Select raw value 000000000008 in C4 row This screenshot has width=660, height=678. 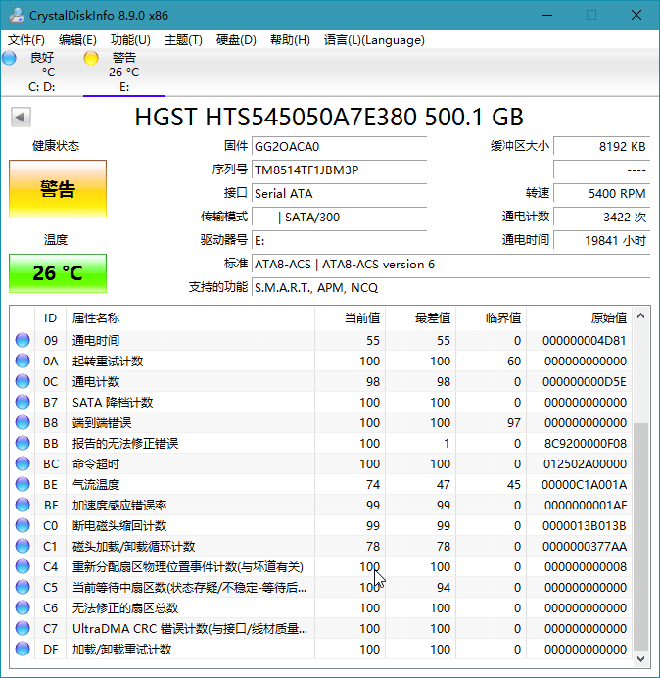click(x=586, y=567)
